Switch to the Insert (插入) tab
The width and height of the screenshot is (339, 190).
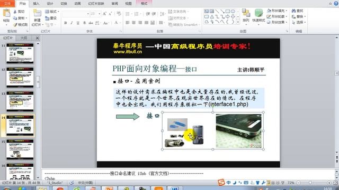point(36,4)
